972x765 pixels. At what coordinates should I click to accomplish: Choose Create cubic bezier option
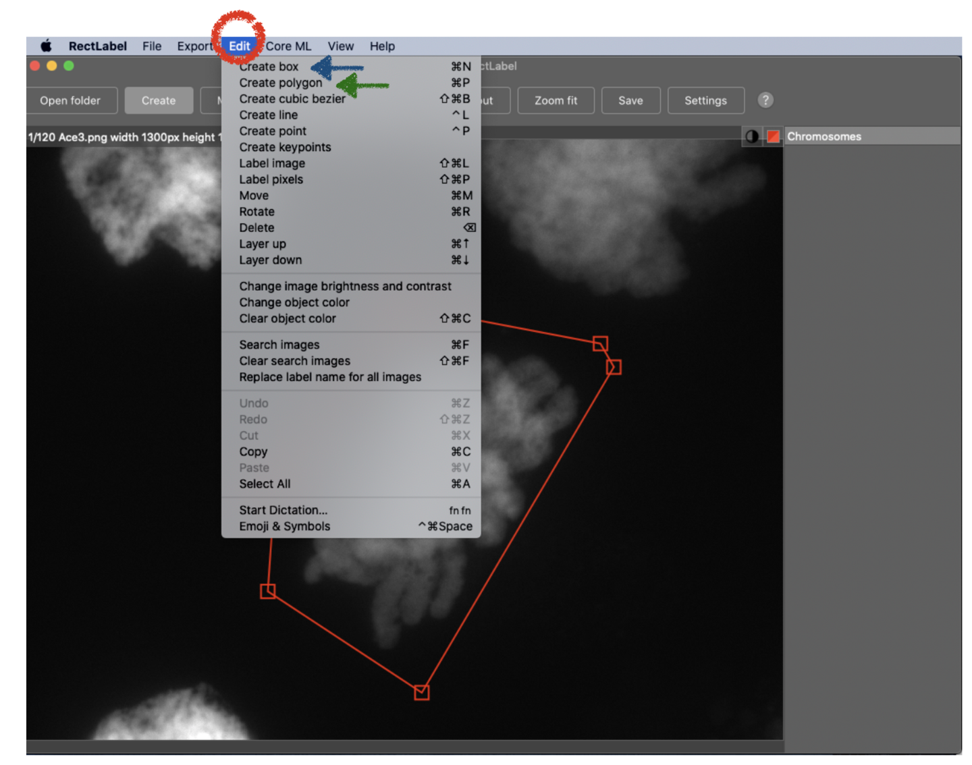(292, 99)
